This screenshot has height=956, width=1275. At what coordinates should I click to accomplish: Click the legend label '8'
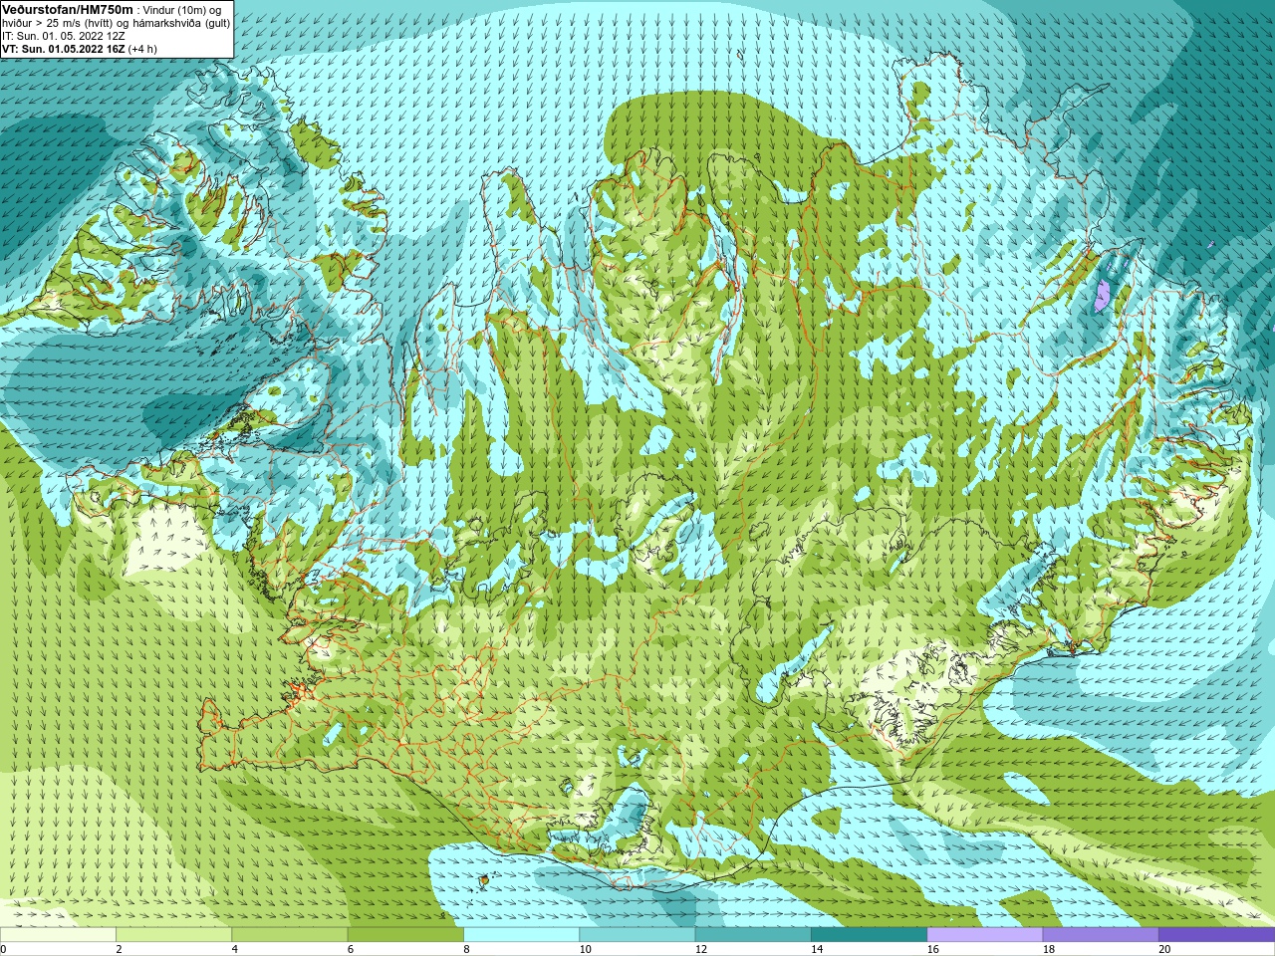tap(466, 949)
